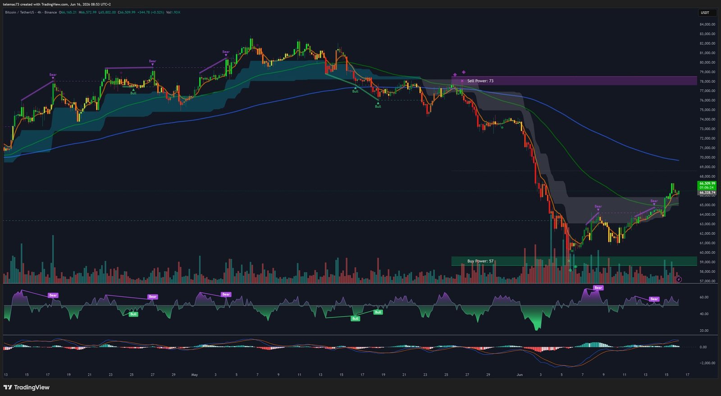Click the Bitcoin / TetherUS symbol title
Viewport: 721px width, 396px height.
[x=20, y=12]
